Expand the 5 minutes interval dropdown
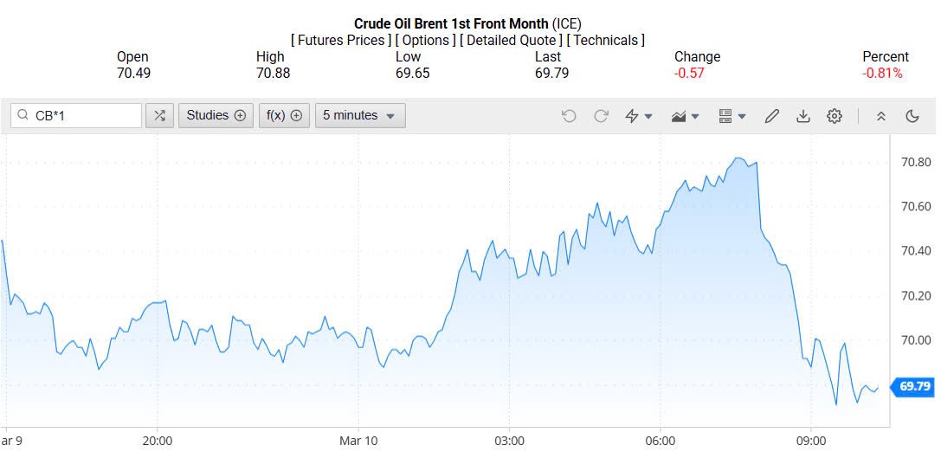The image size is (941, 452). [x=359, y=115]
